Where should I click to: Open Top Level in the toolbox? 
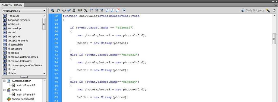[14, 16]
